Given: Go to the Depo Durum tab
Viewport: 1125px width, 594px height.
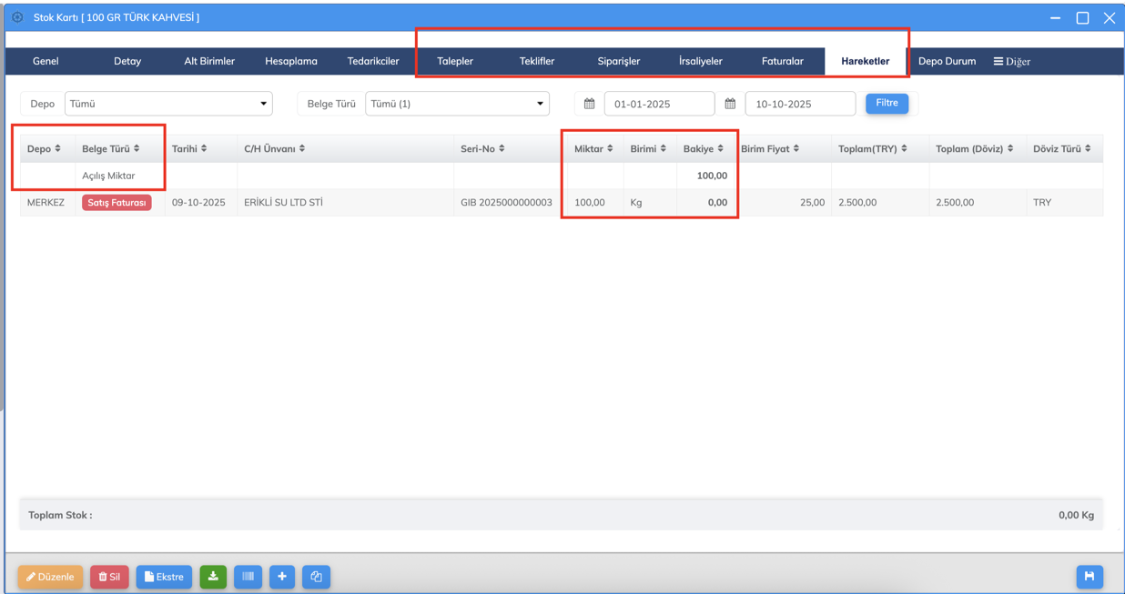Looking at the screenshot, I should pos(947,61).
